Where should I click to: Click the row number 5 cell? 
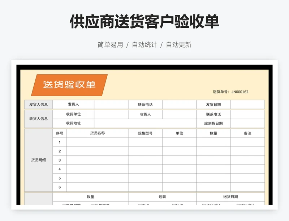60,178
